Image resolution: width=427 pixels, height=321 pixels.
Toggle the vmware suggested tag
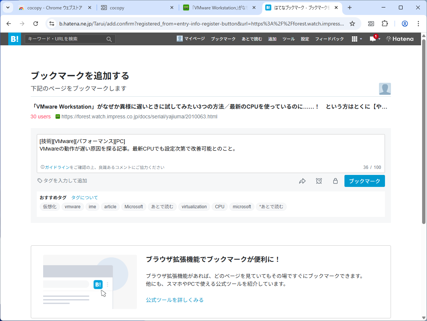point(72,206)
